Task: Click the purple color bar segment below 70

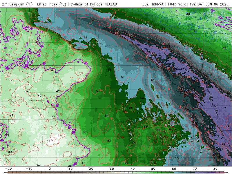Action: [x=197, y=173]
